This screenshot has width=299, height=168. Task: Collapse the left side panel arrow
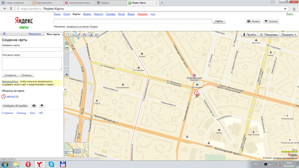click(65, 90)
